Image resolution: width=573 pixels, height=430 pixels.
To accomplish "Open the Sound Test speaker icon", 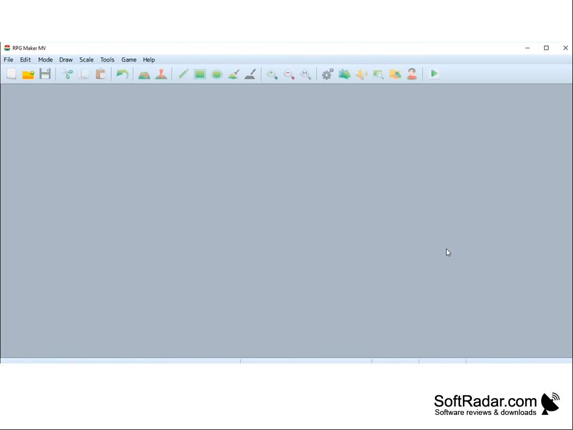I will 362,74.
